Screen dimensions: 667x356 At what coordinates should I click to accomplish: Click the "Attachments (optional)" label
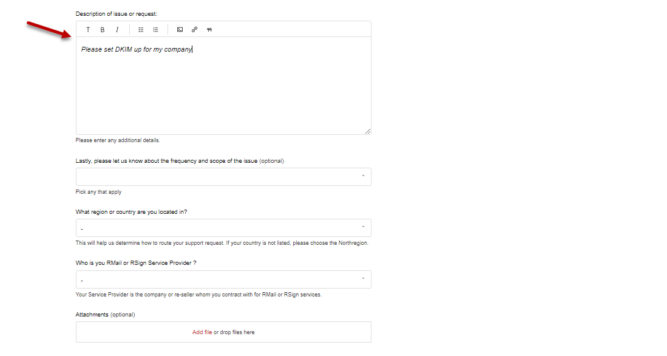105,315
